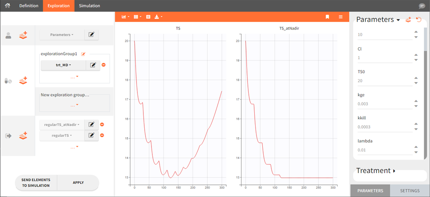430x197 pixels.
Task: Add new output element icon
Action: click(23, 135)
